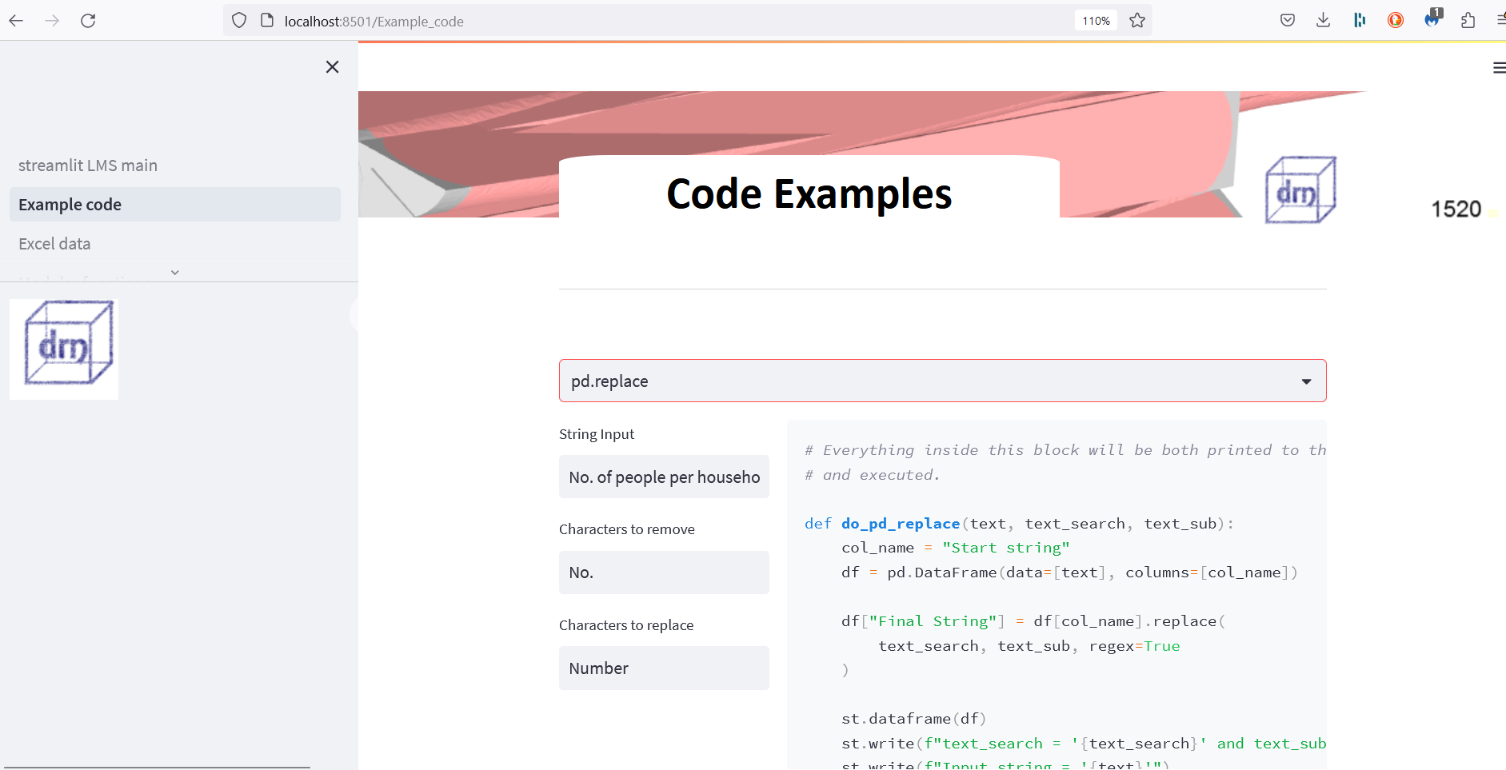Open Streamlit hamburger menu
1506x770 pixels.
(x=1499, y=69)
